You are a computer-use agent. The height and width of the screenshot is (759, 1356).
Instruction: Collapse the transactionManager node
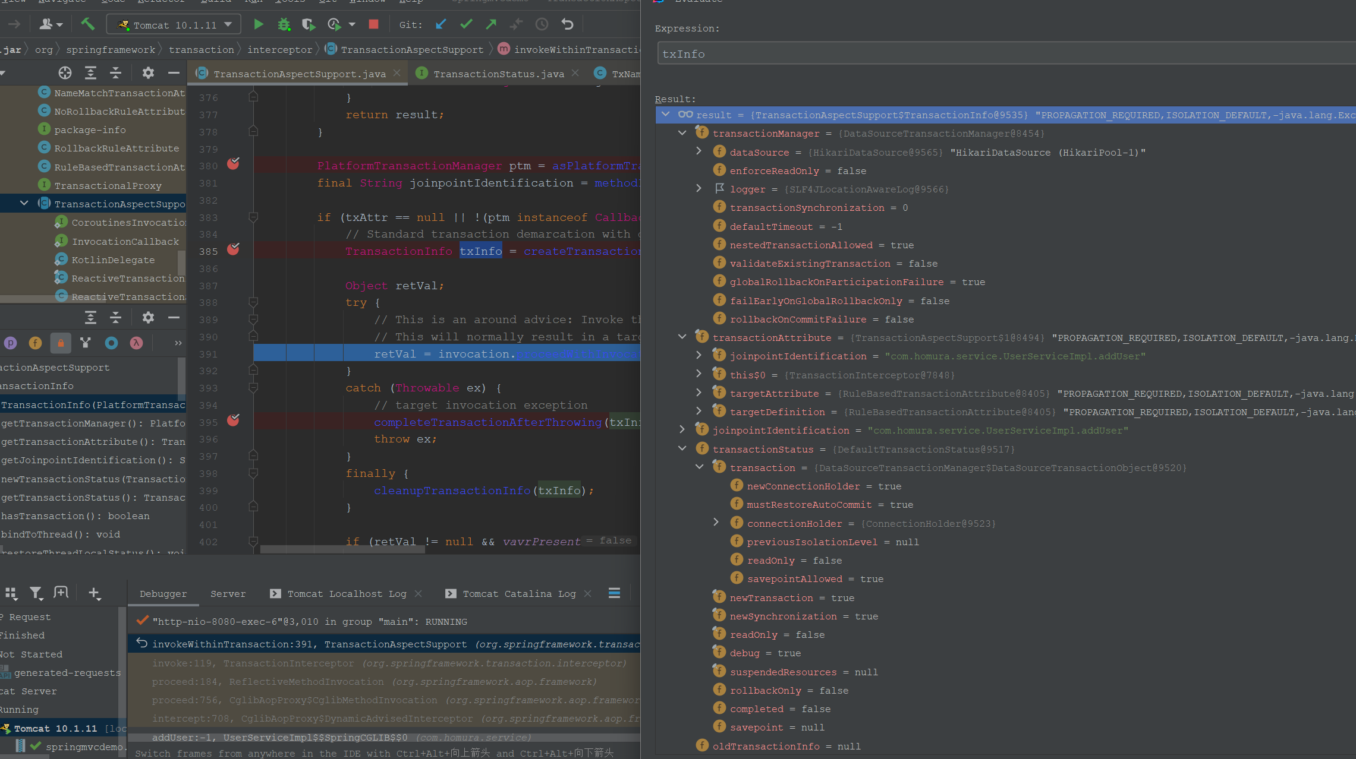682,133
